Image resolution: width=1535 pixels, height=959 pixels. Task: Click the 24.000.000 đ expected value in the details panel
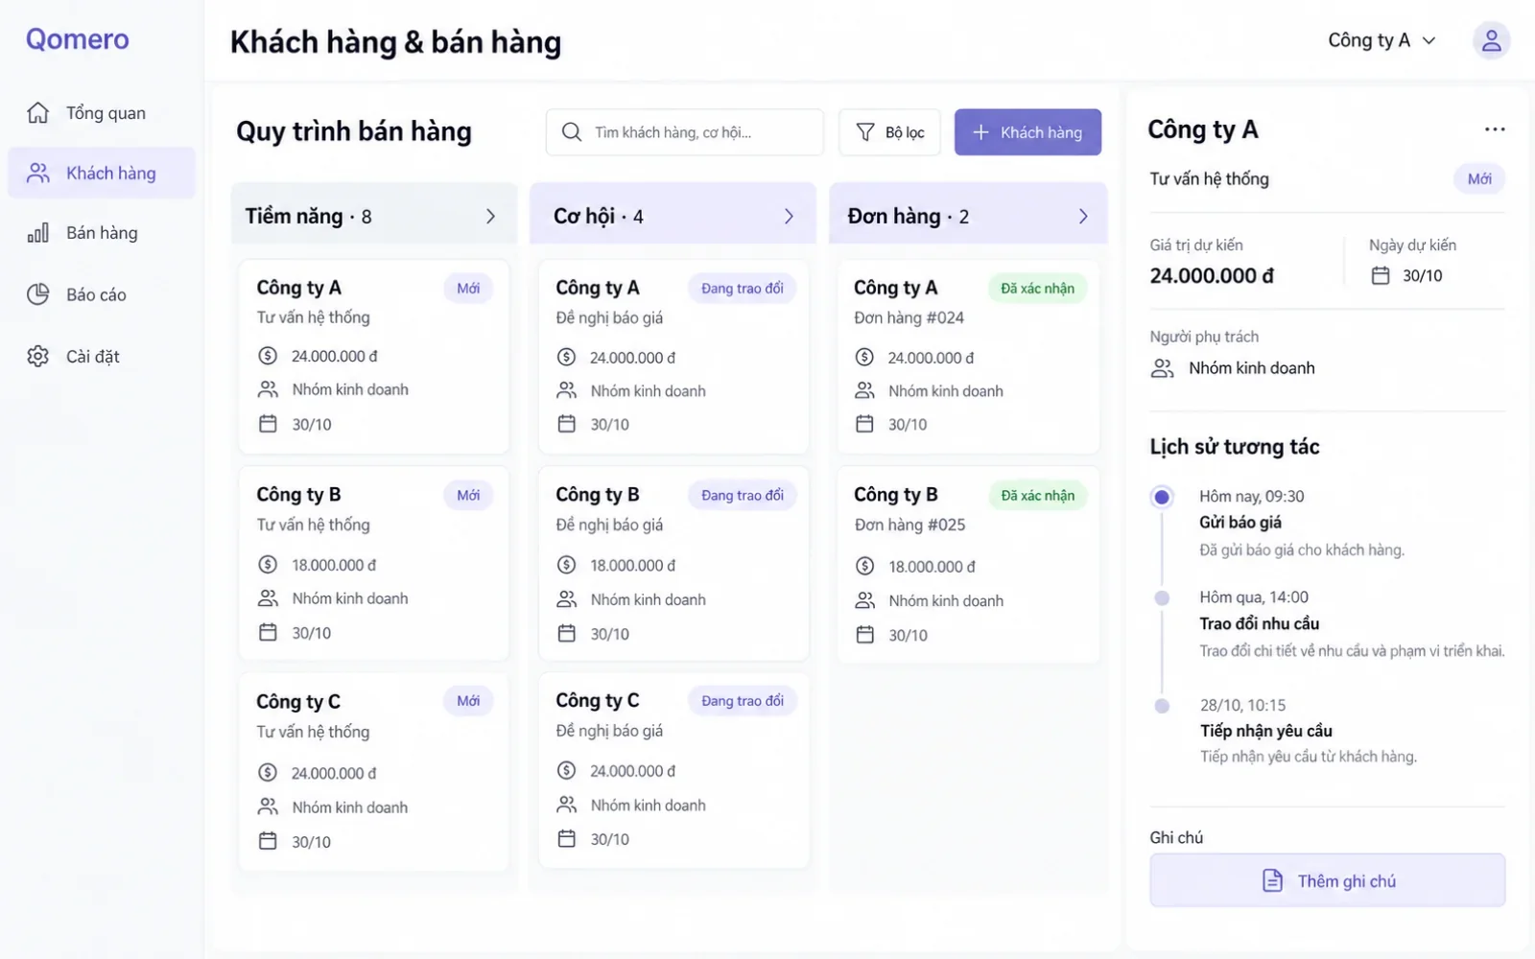coord(1212,276)
